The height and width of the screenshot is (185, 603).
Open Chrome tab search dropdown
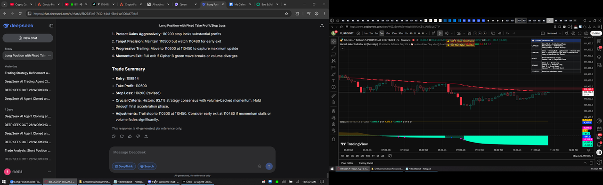(5, 4)
